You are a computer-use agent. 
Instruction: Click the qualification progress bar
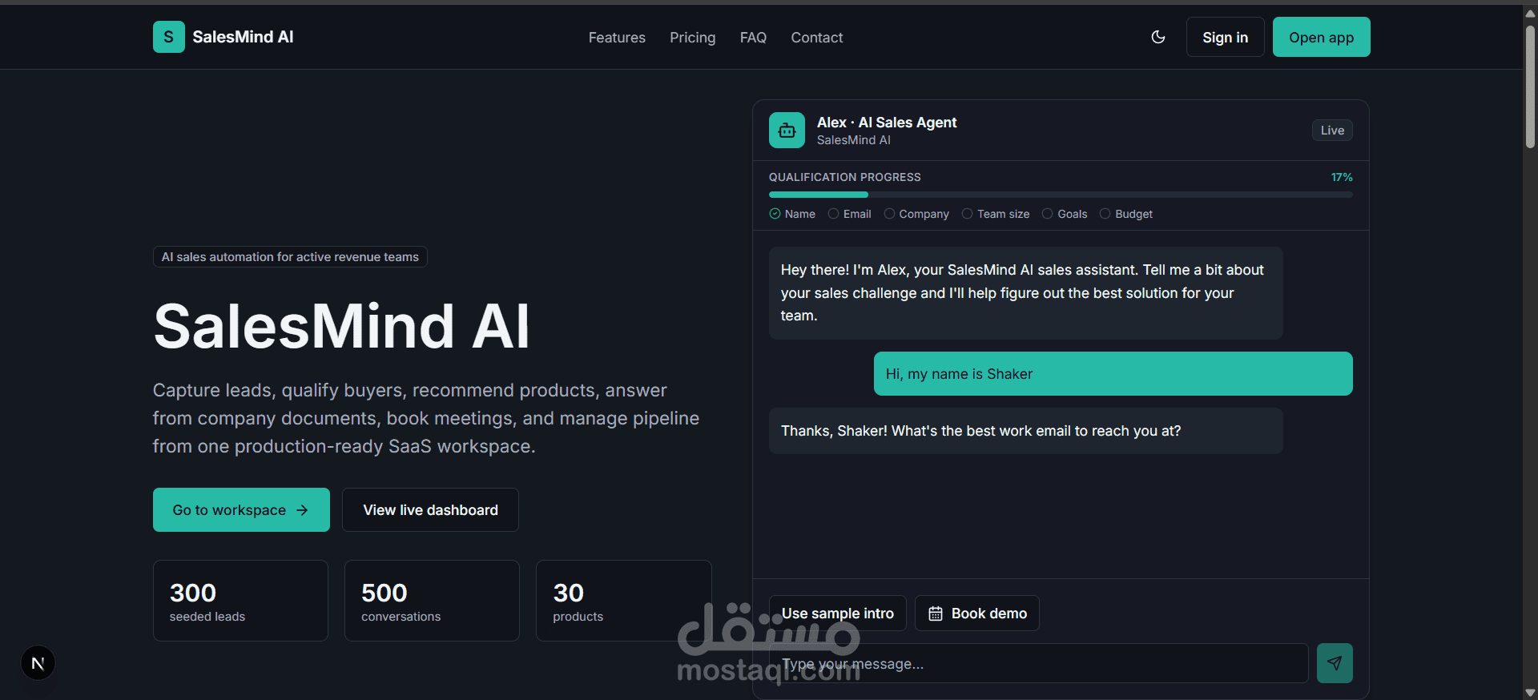(x=1061, y=195)
